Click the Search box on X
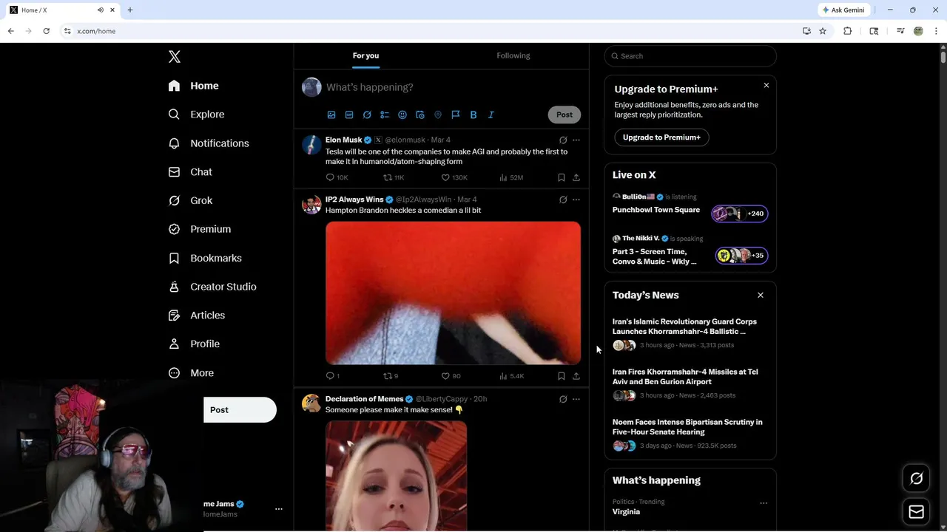Screen dimensions: 947x532 [x=690, y=56]
